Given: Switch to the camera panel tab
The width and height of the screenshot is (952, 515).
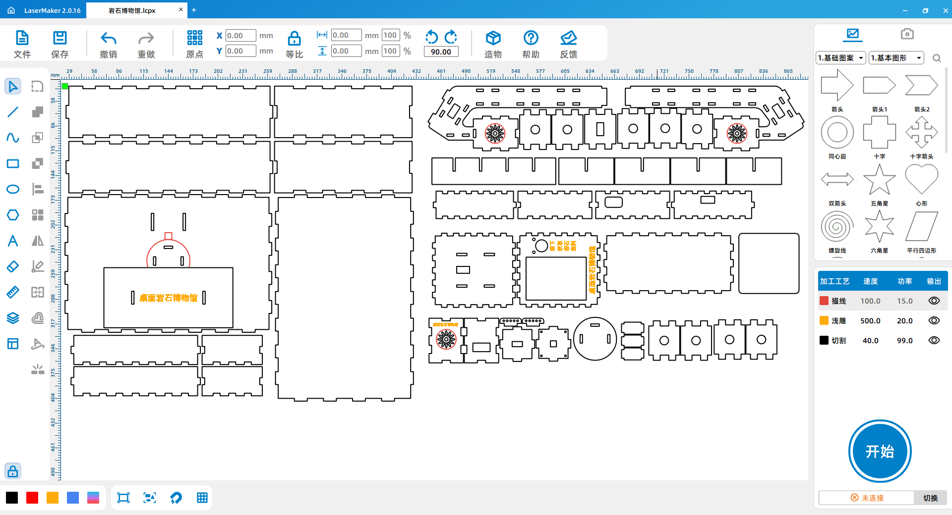Looking at the screenshot, I should point(907,34).
